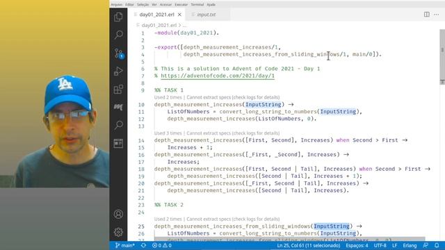
Task: Close the day01_2021.erl tab
Action: coord(179,15)
